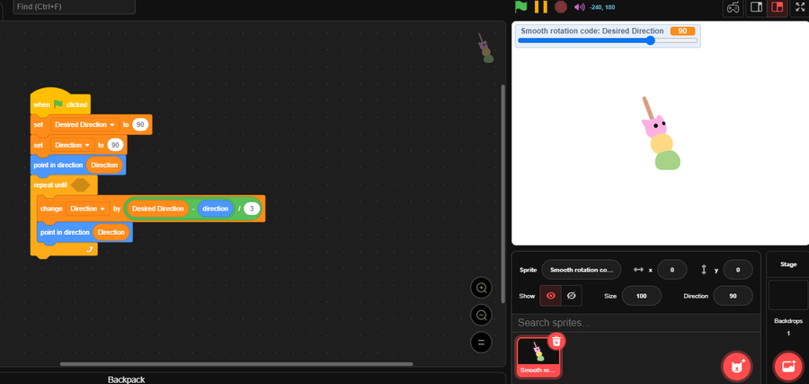Viewport: 809px width, 384px height.
Task: Show the sprite with the eye icon
Action: coord(550,296)
